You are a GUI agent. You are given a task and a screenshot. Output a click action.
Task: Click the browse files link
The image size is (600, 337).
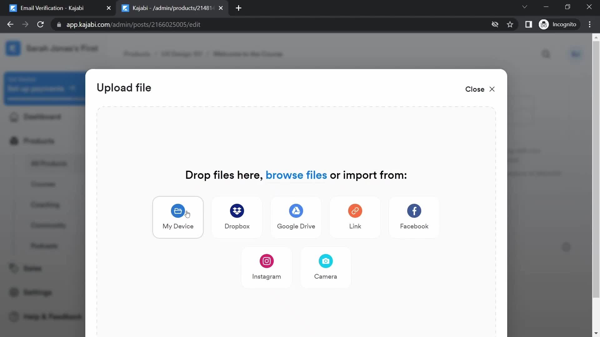pos(296,175)
